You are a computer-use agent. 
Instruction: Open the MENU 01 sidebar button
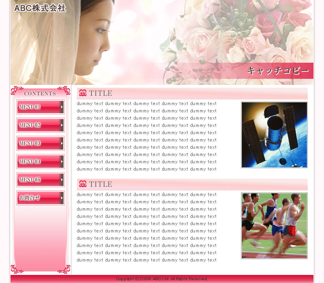(40, 107)
